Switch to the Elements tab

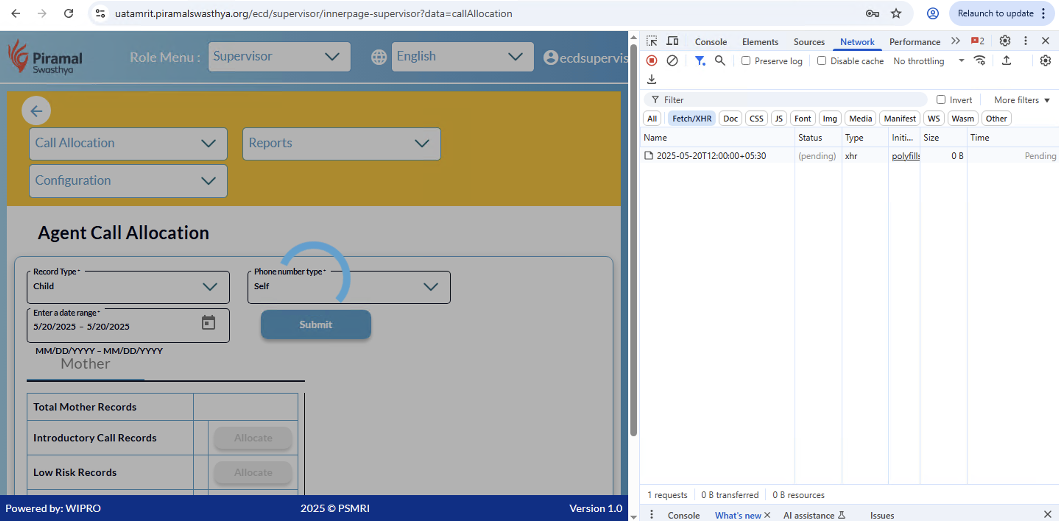click(x=760, y=42)
